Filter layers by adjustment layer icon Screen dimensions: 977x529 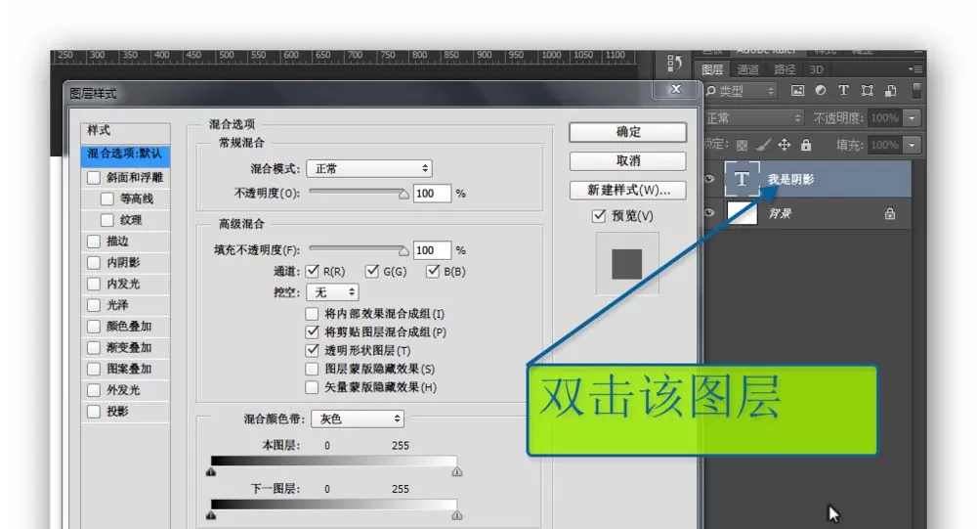tap(821, 91)
